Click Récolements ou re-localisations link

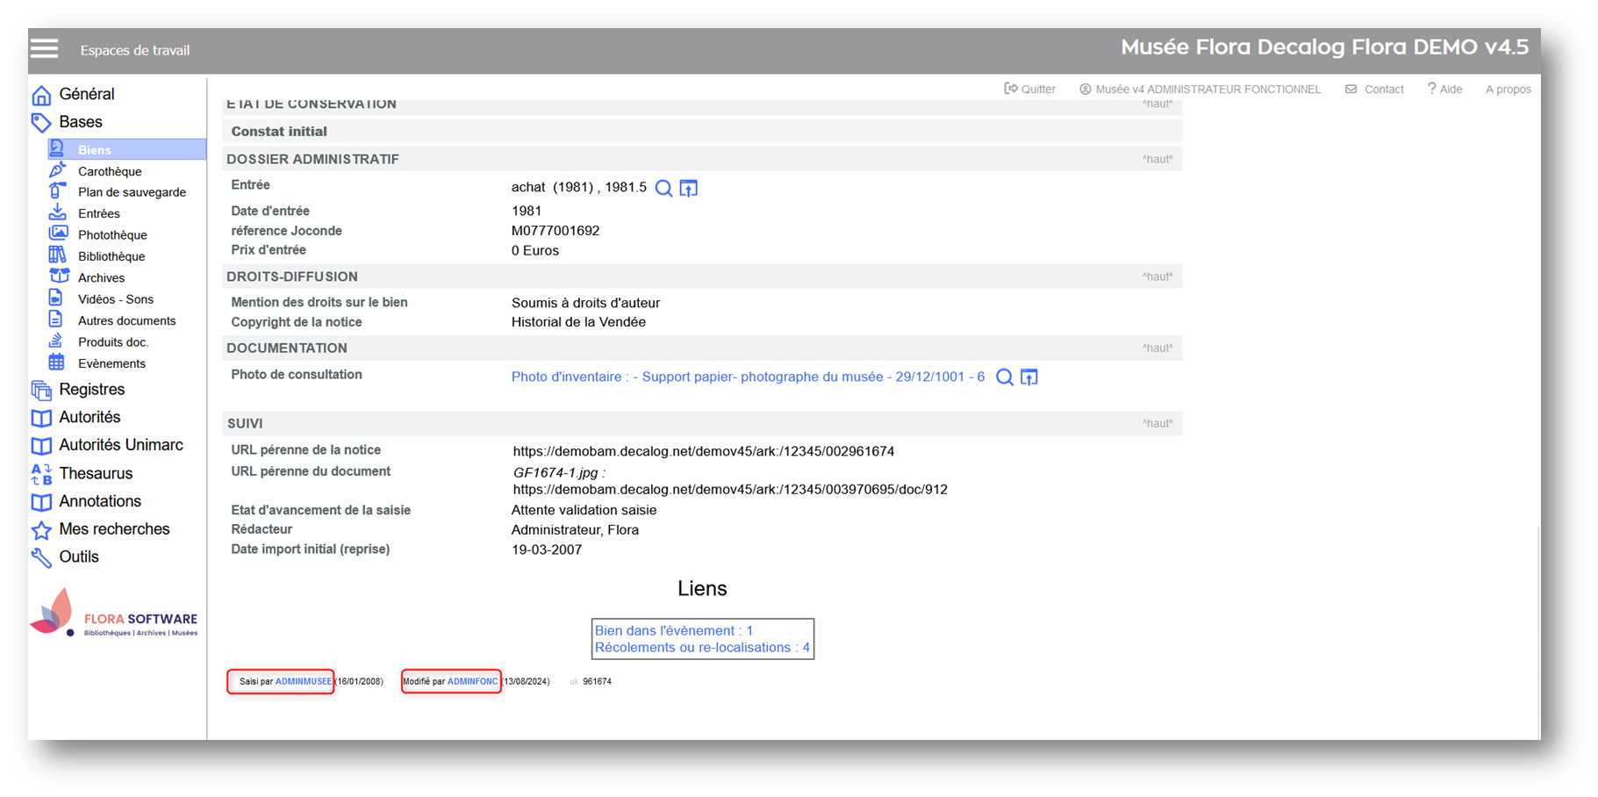tap(702, 648)
